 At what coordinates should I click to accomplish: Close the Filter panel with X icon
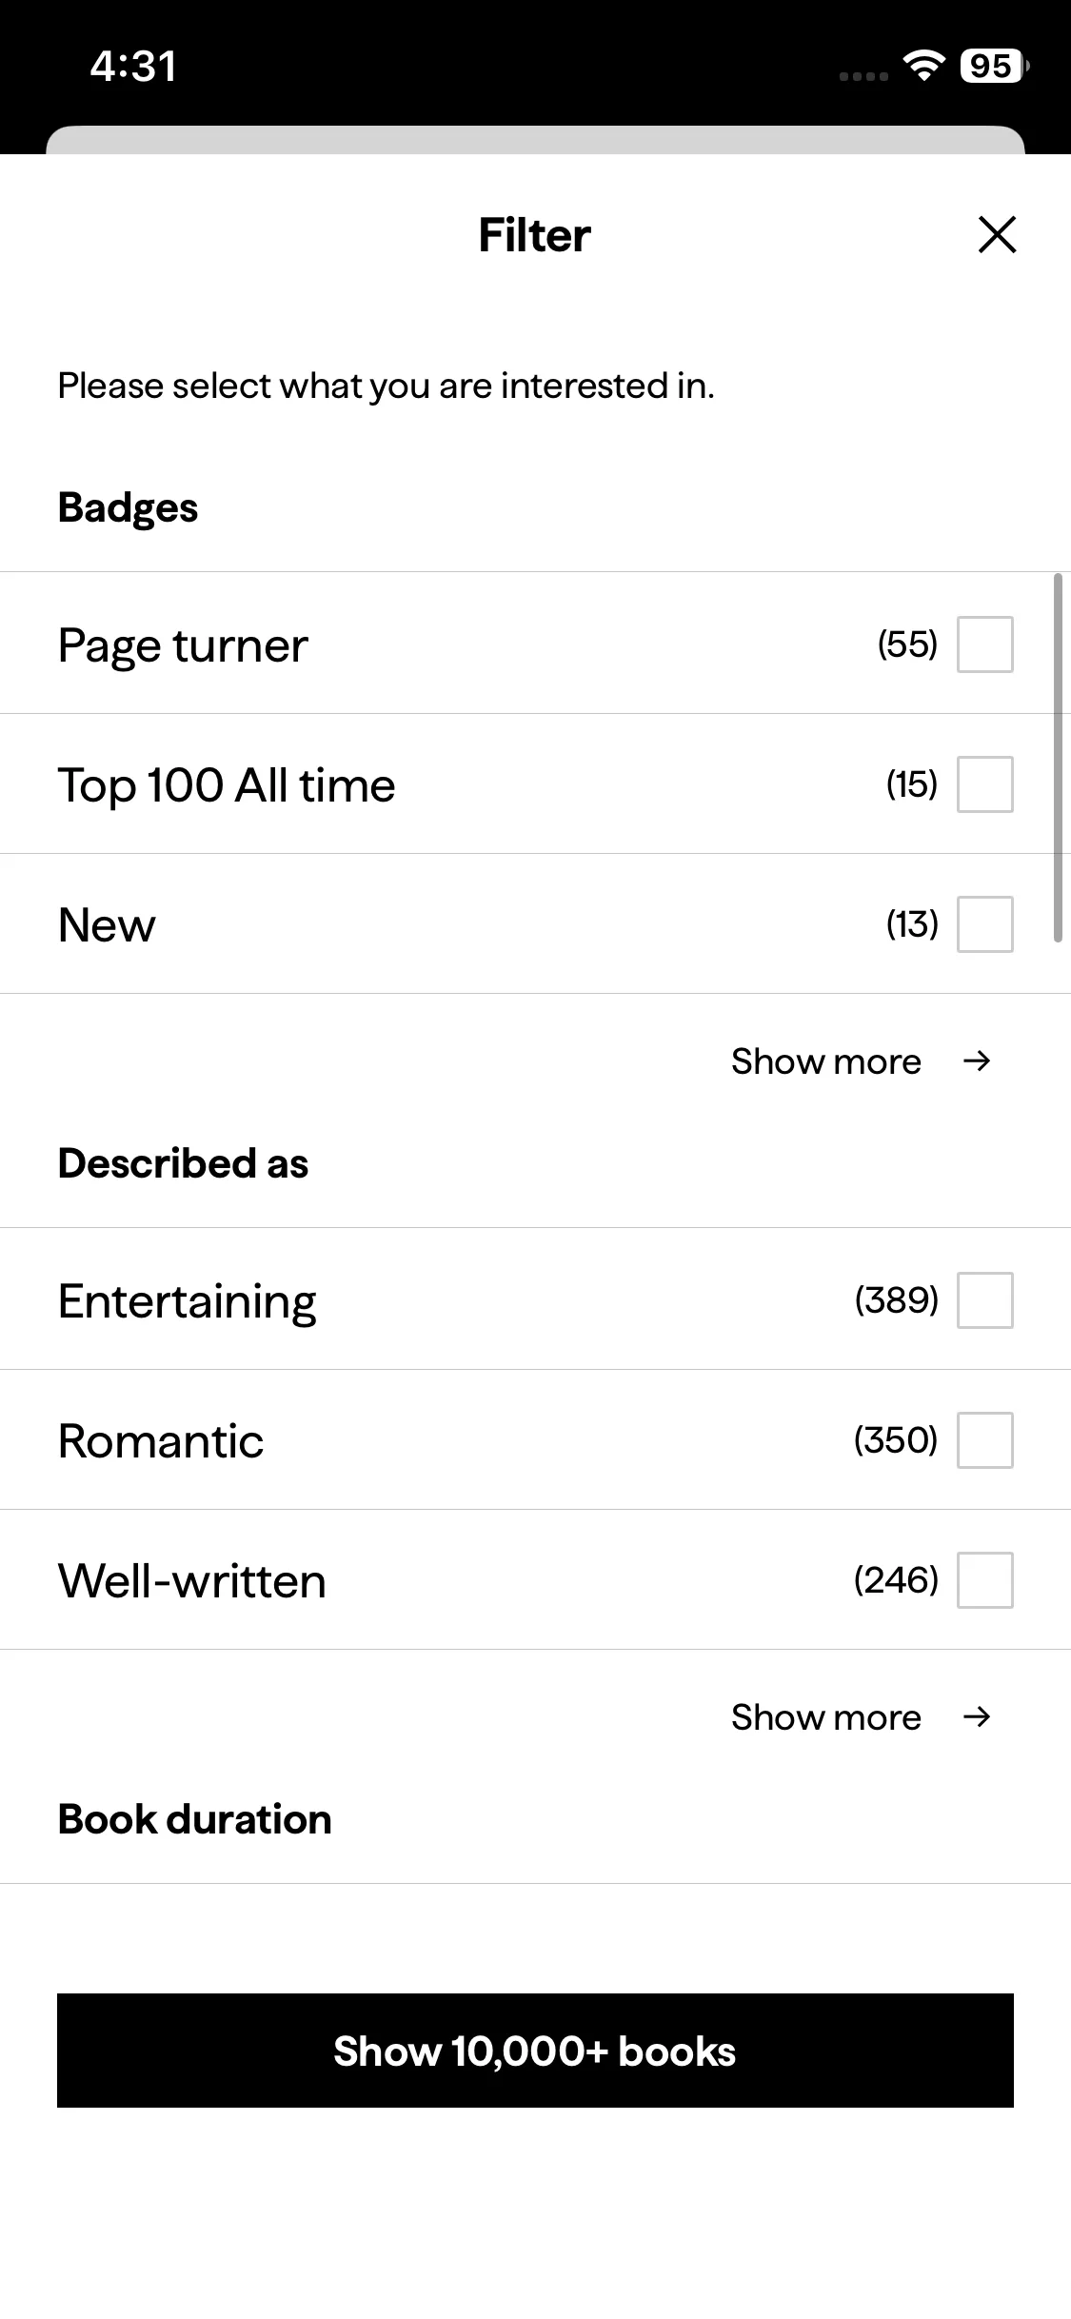tap(997, 235)
